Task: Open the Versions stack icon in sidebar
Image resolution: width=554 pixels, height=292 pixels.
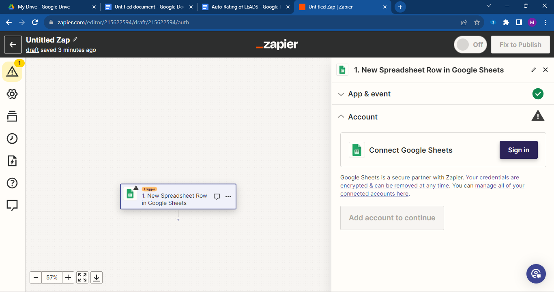Action: tap(12, 116)
